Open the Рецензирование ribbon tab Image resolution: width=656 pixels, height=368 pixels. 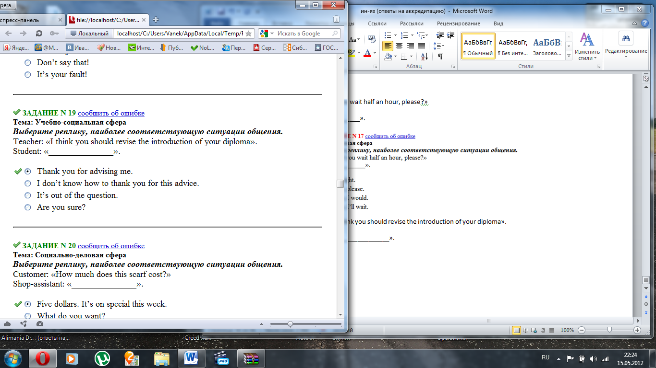click(x=458, y=23)
